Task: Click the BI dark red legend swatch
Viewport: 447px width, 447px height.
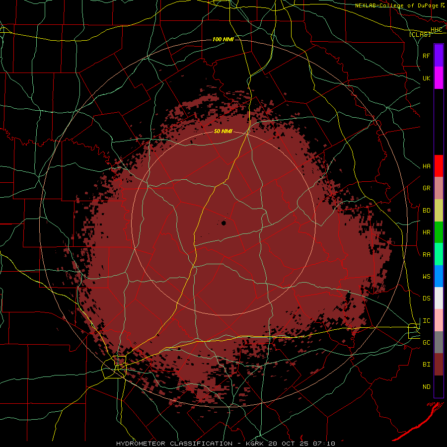Action: click(x=439, y=365)
